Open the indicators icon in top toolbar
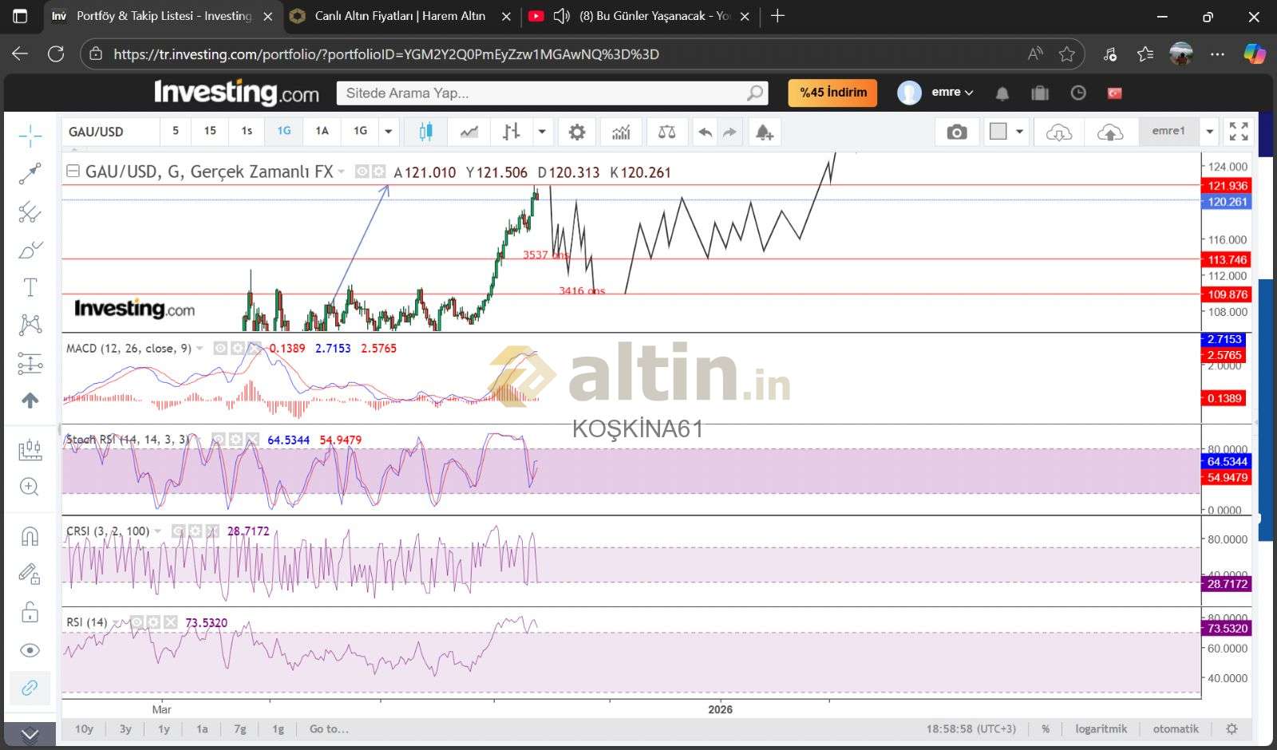 click(x=621, y=132)
